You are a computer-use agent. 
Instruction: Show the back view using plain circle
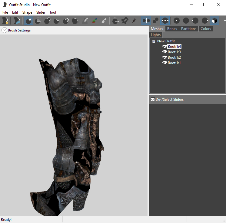click(x=186, y=21)
